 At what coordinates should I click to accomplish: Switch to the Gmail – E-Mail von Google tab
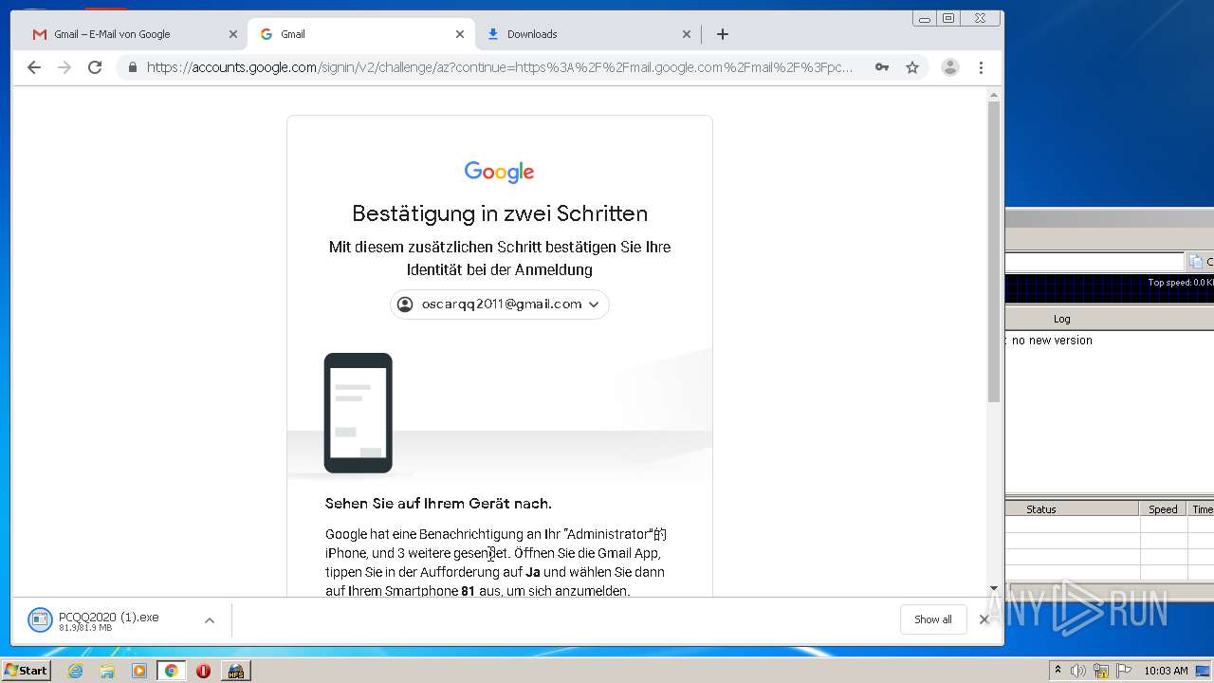click(133, 34)
